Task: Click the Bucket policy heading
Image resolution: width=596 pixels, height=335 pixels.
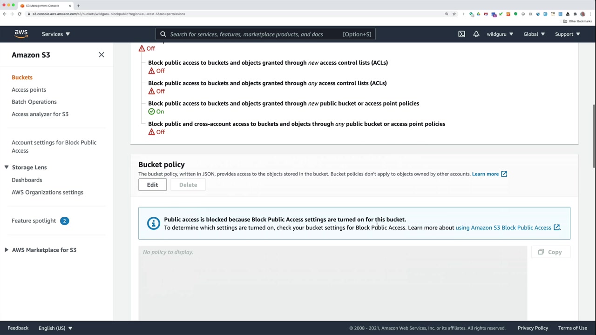Action: (162, 165)
